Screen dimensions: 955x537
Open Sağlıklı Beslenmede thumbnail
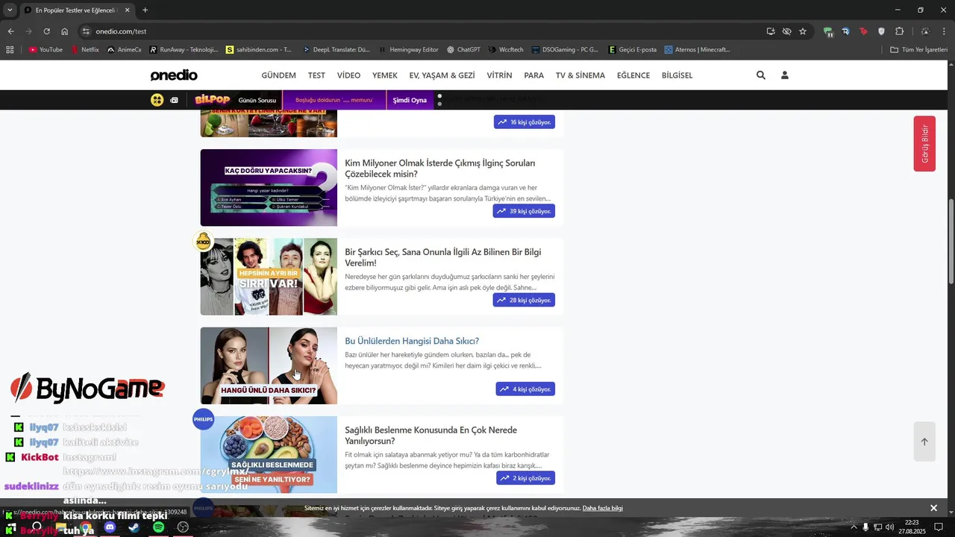[x=269, y=454]
